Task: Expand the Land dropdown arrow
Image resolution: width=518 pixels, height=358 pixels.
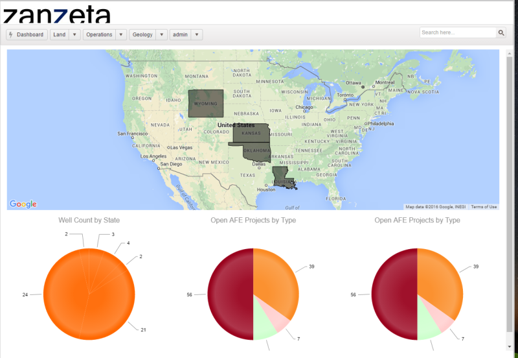Action: (74, 35)
